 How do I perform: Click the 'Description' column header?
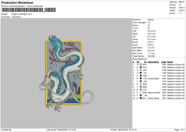coord(153,62)
